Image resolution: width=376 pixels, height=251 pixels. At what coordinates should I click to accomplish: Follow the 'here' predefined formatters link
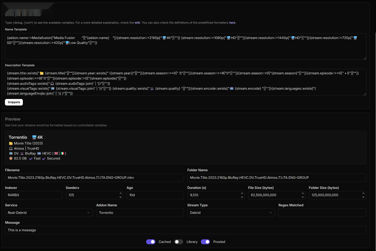[x=232, y=23]
